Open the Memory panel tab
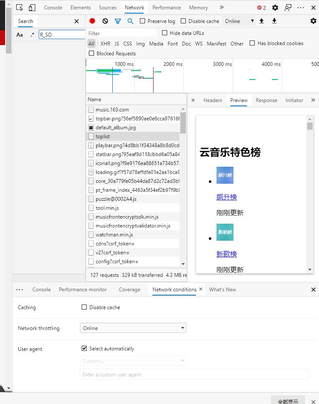This screenshot has height=404, width=319. pos(198,8)
